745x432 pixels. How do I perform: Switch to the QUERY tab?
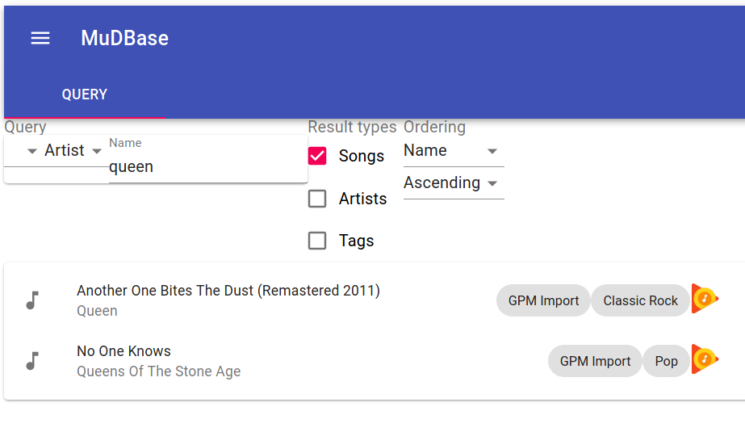(x=85, y=94)
